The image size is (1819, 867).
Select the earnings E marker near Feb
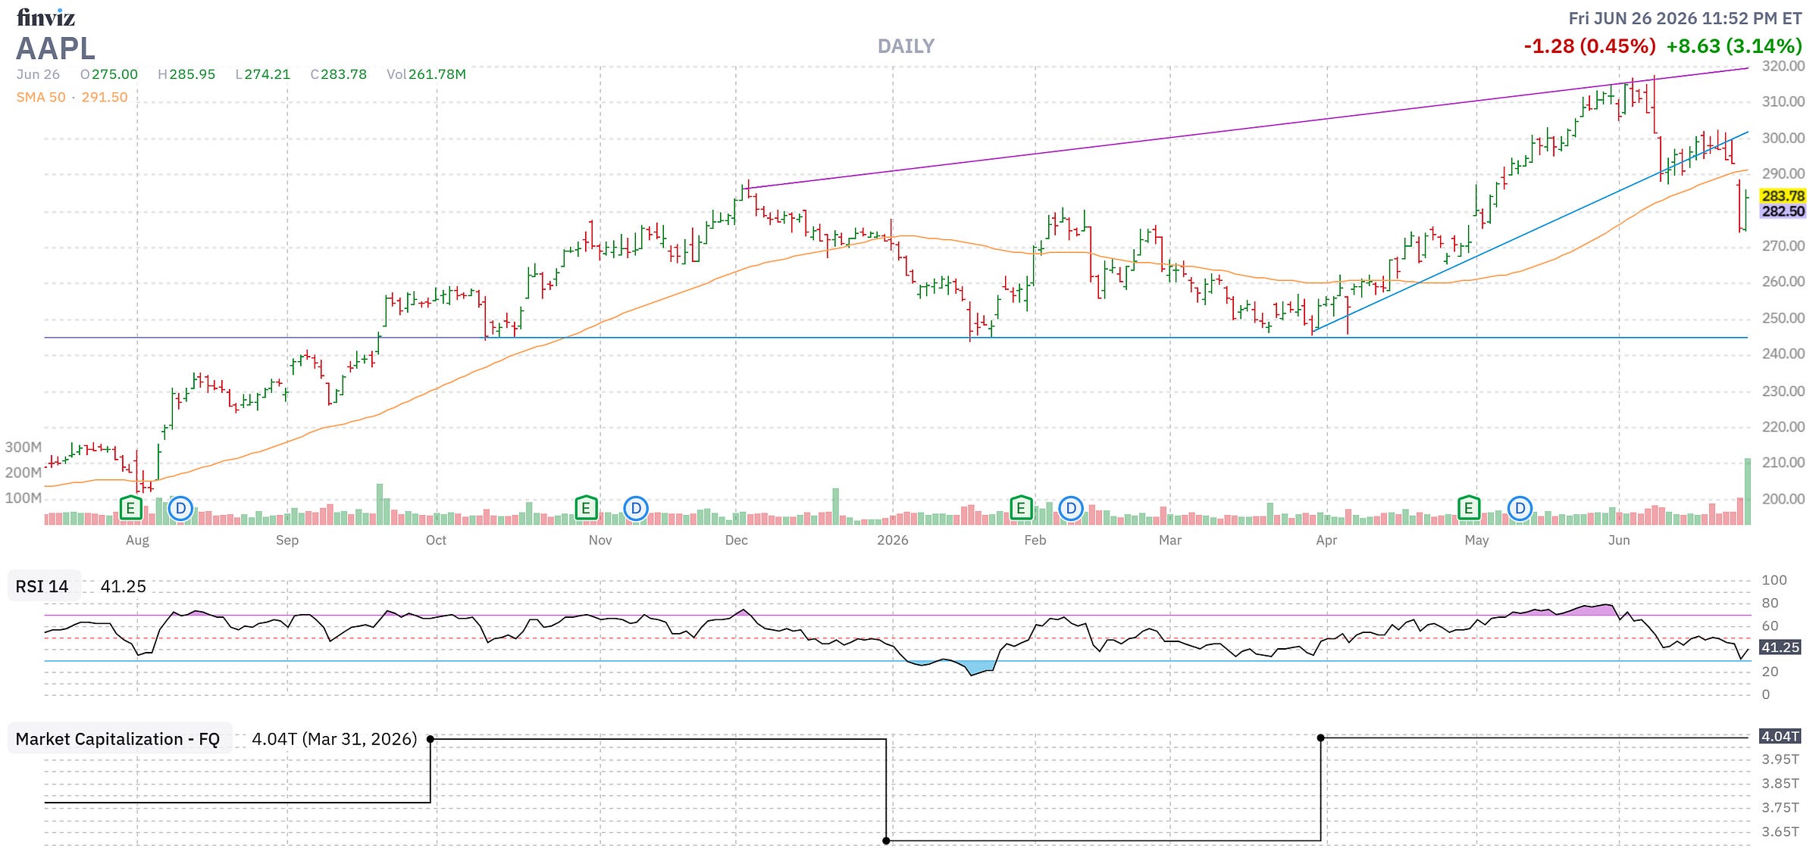click(1021, 508)
